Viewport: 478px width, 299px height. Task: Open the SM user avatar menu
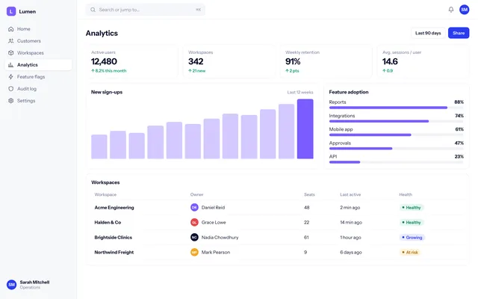[464, 10]
